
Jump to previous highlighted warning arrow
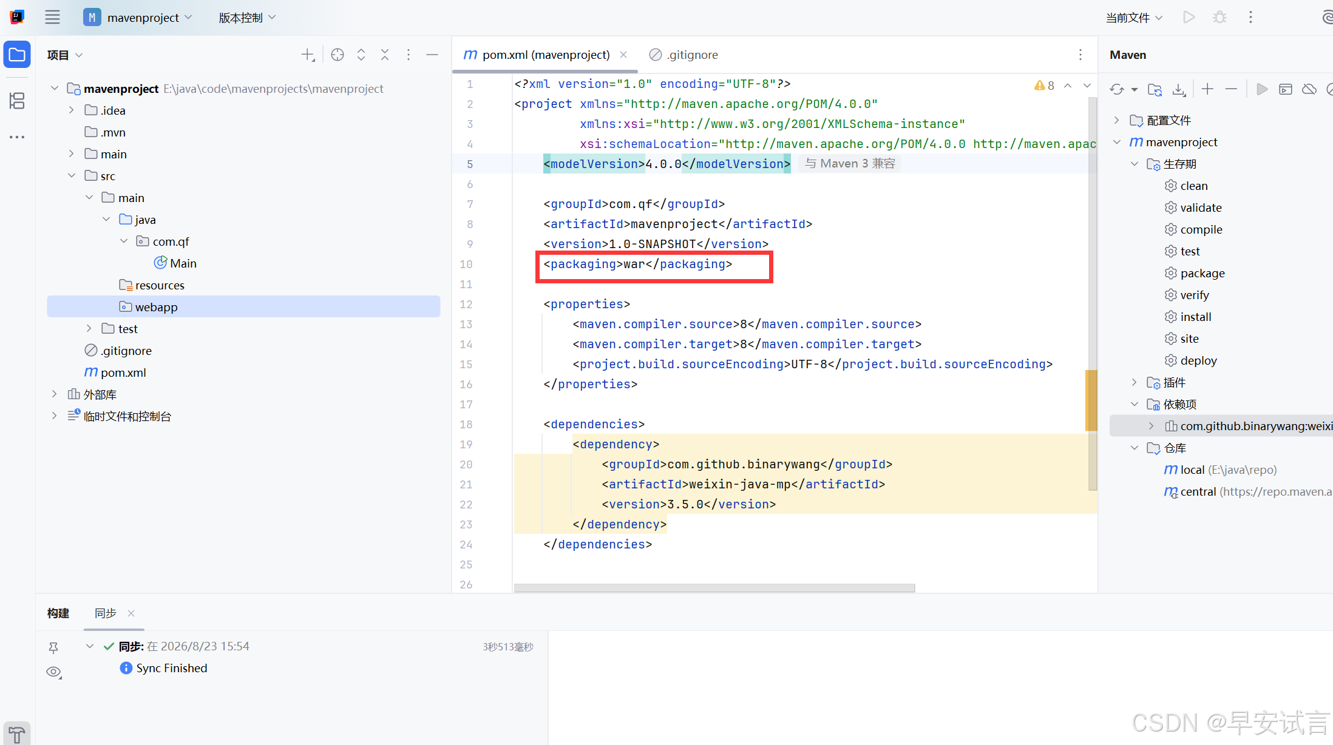point(1068,86)
